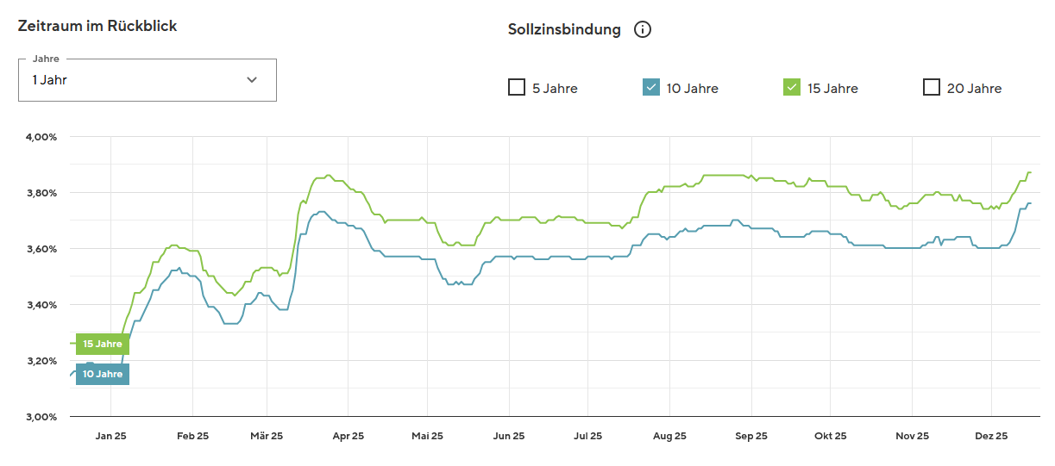This screenshot has height=466, width=1055.
Task: Click the 'Feb 25' axis label
Action: (x=192, y=436)
